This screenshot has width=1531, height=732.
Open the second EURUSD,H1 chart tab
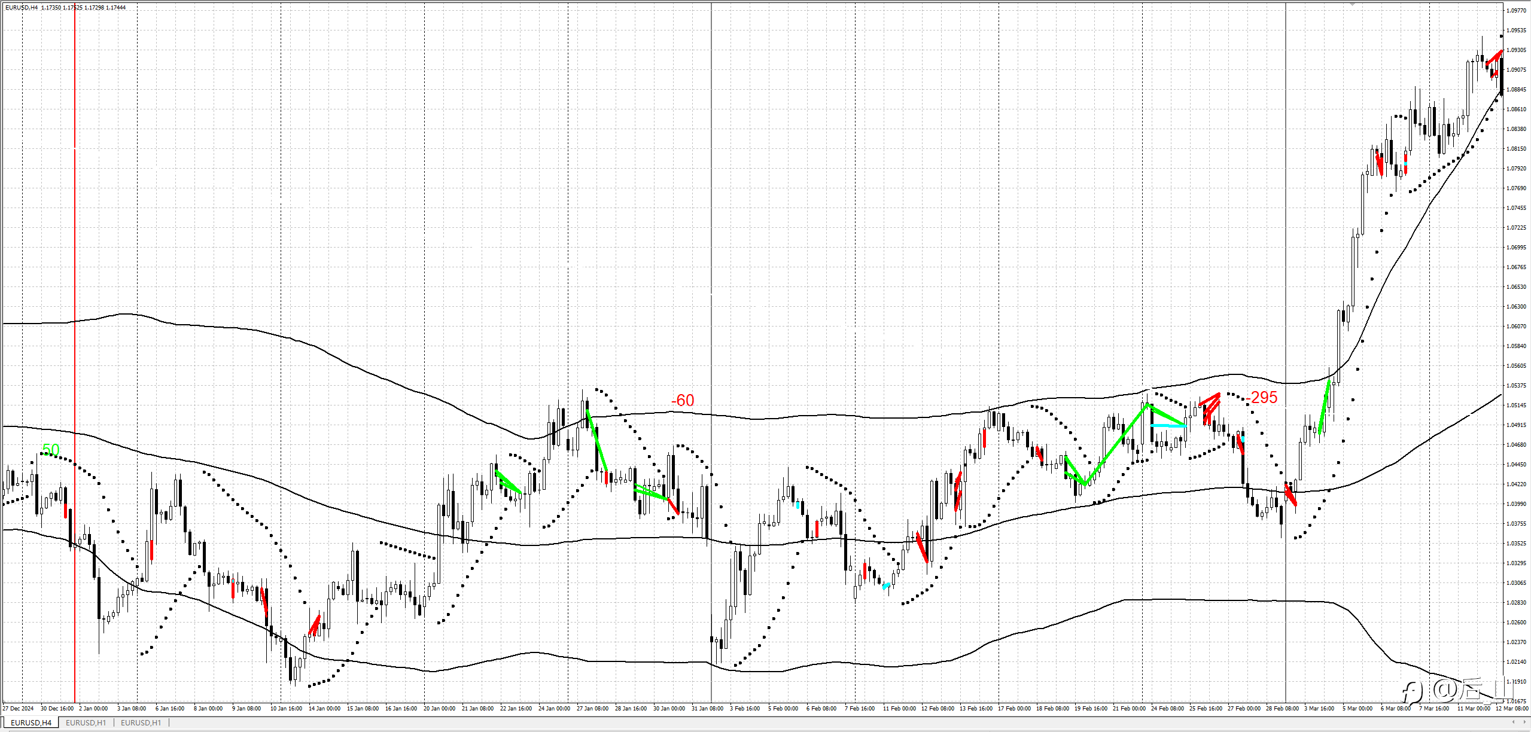click(141, 722)
